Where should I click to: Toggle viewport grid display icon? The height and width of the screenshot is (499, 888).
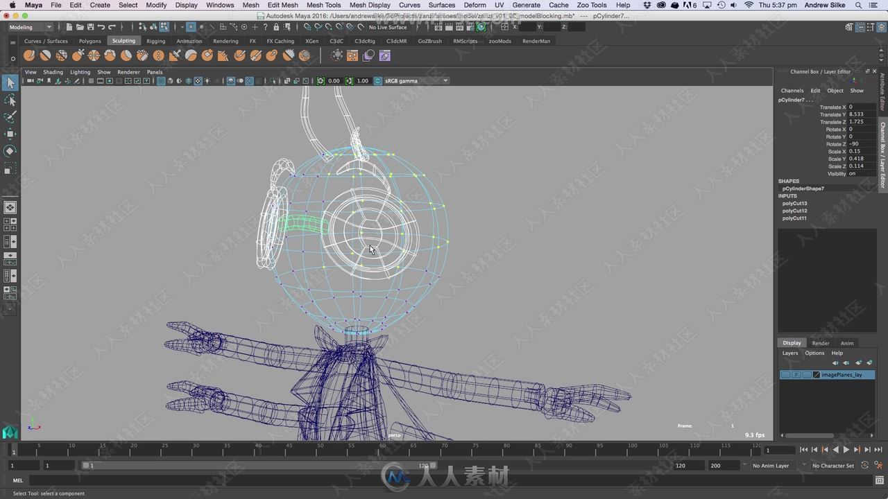coord(91,81)
